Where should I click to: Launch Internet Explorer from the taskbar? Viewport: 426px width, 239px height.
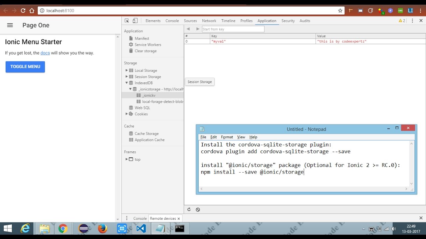[25, 228]
